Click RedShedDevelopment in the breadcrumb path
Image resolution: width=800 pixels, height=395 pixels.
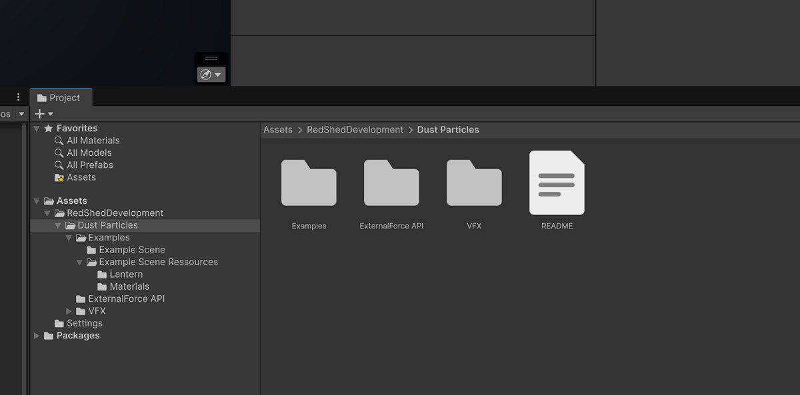point(355,129)
